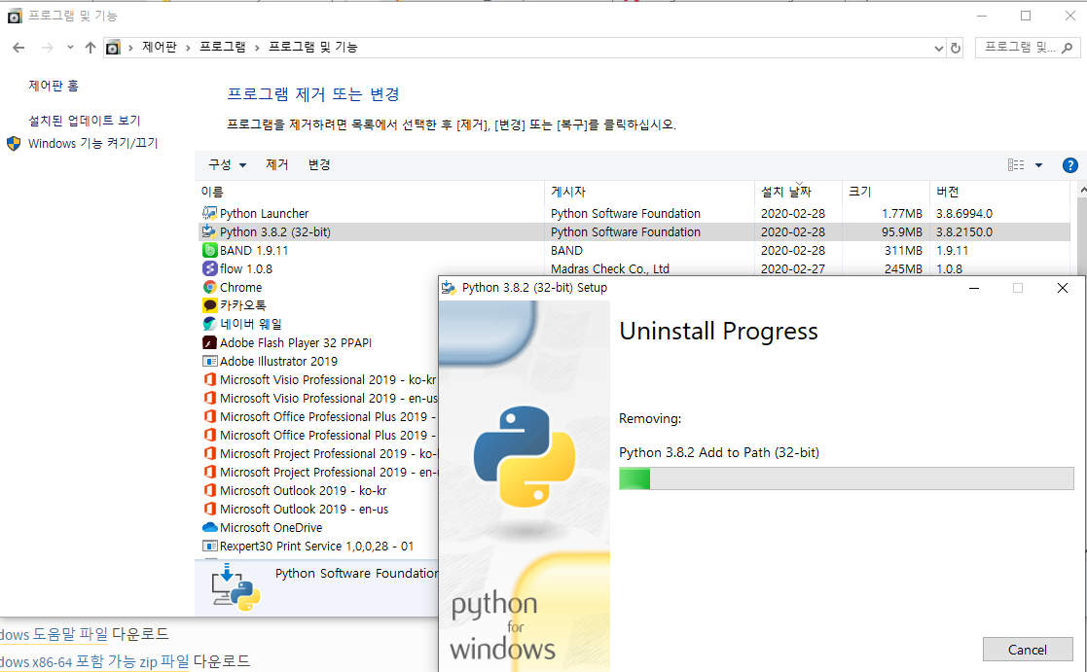1087x672 pixels.
Task: Open 설치된 업데이트 보기 link
Action: click(84, 121)
